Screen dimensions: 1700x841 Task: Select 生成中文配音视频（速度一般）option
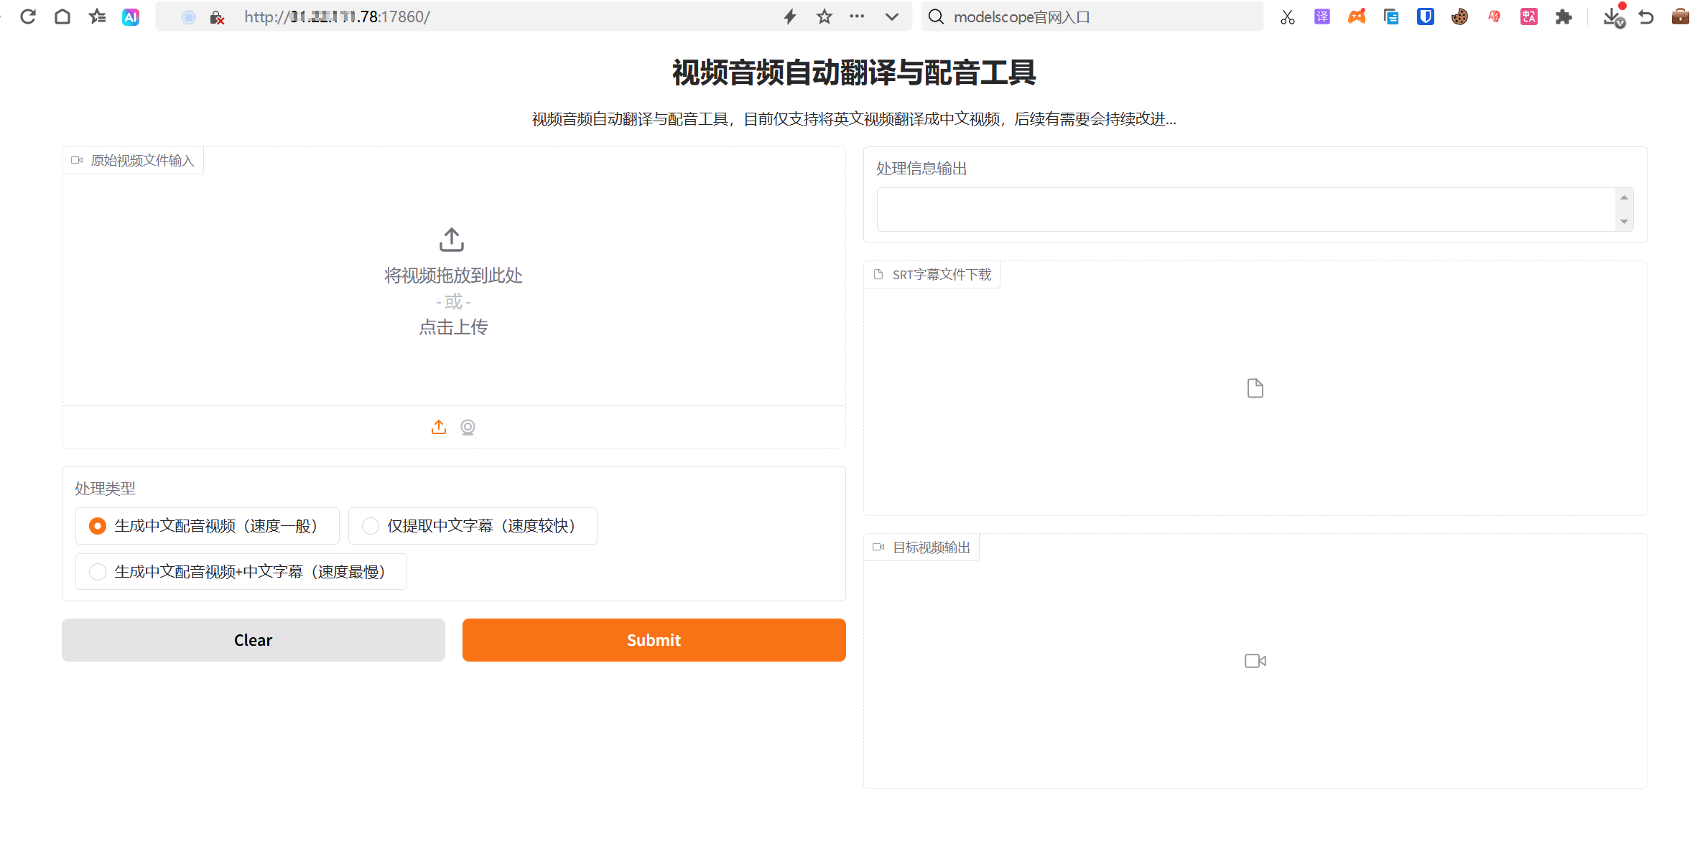98,526
